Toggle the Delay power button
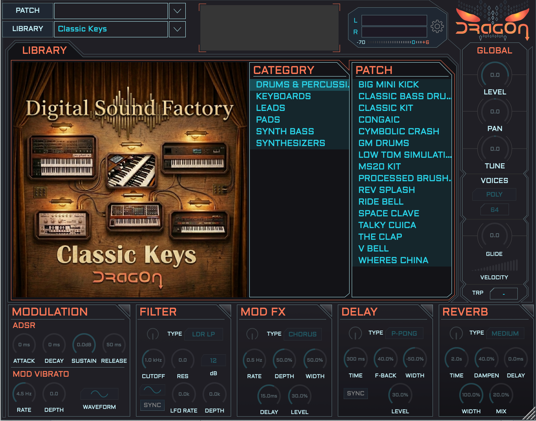The height and width of the screenshot is (421, 536). tap(355, 333)
